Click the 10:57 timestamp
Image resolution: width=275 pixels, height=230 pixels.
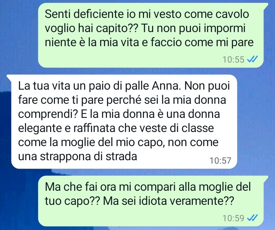(220, 161)
